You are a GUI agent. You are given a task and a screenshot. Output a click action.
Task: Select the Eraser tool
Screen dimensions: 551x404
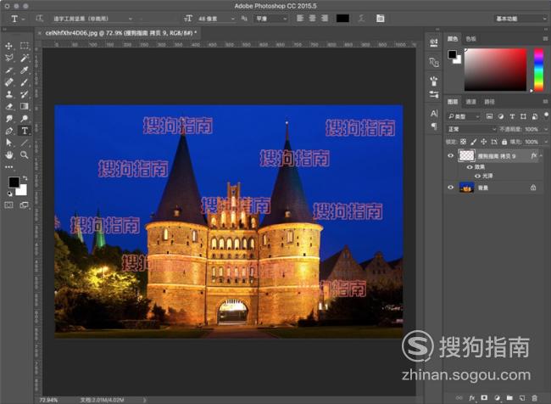(x=8, y=106)
